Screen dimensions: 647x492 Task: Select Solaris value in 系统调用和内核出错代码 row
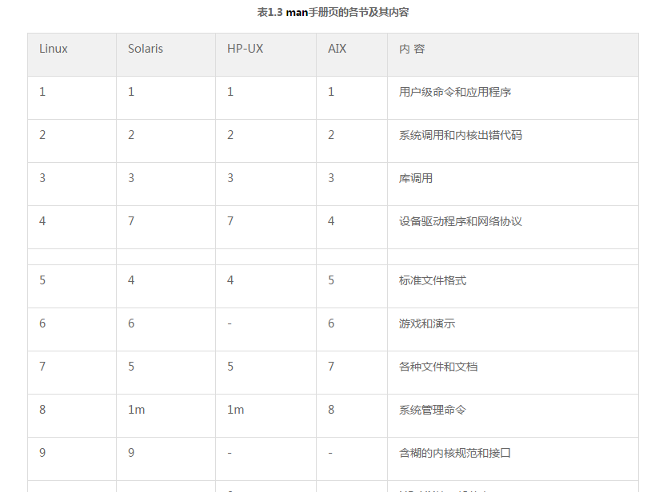click(131, 135)
